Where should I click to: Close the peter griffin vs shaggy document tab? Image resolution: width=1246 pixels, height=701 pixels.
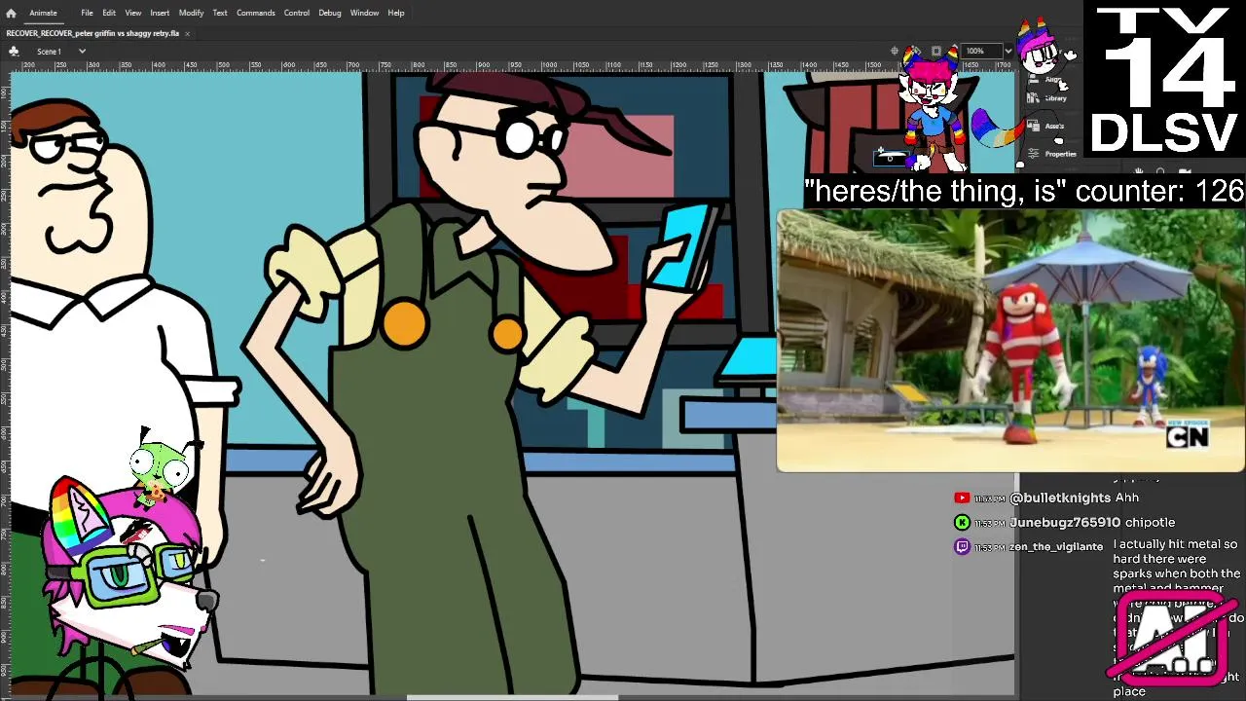coord(187,33)
